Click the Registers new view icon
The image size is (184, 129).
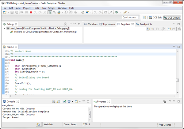coord(169,29)
